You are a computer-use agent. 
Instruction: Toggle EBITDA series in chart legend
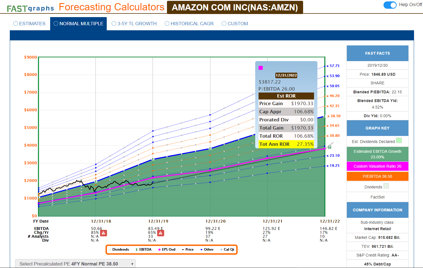pos(143,249)
